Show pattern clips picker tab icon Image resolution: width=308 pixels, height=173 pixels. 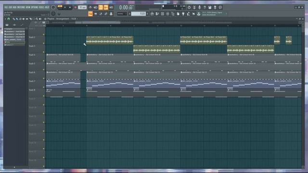(x=7, y=25)
